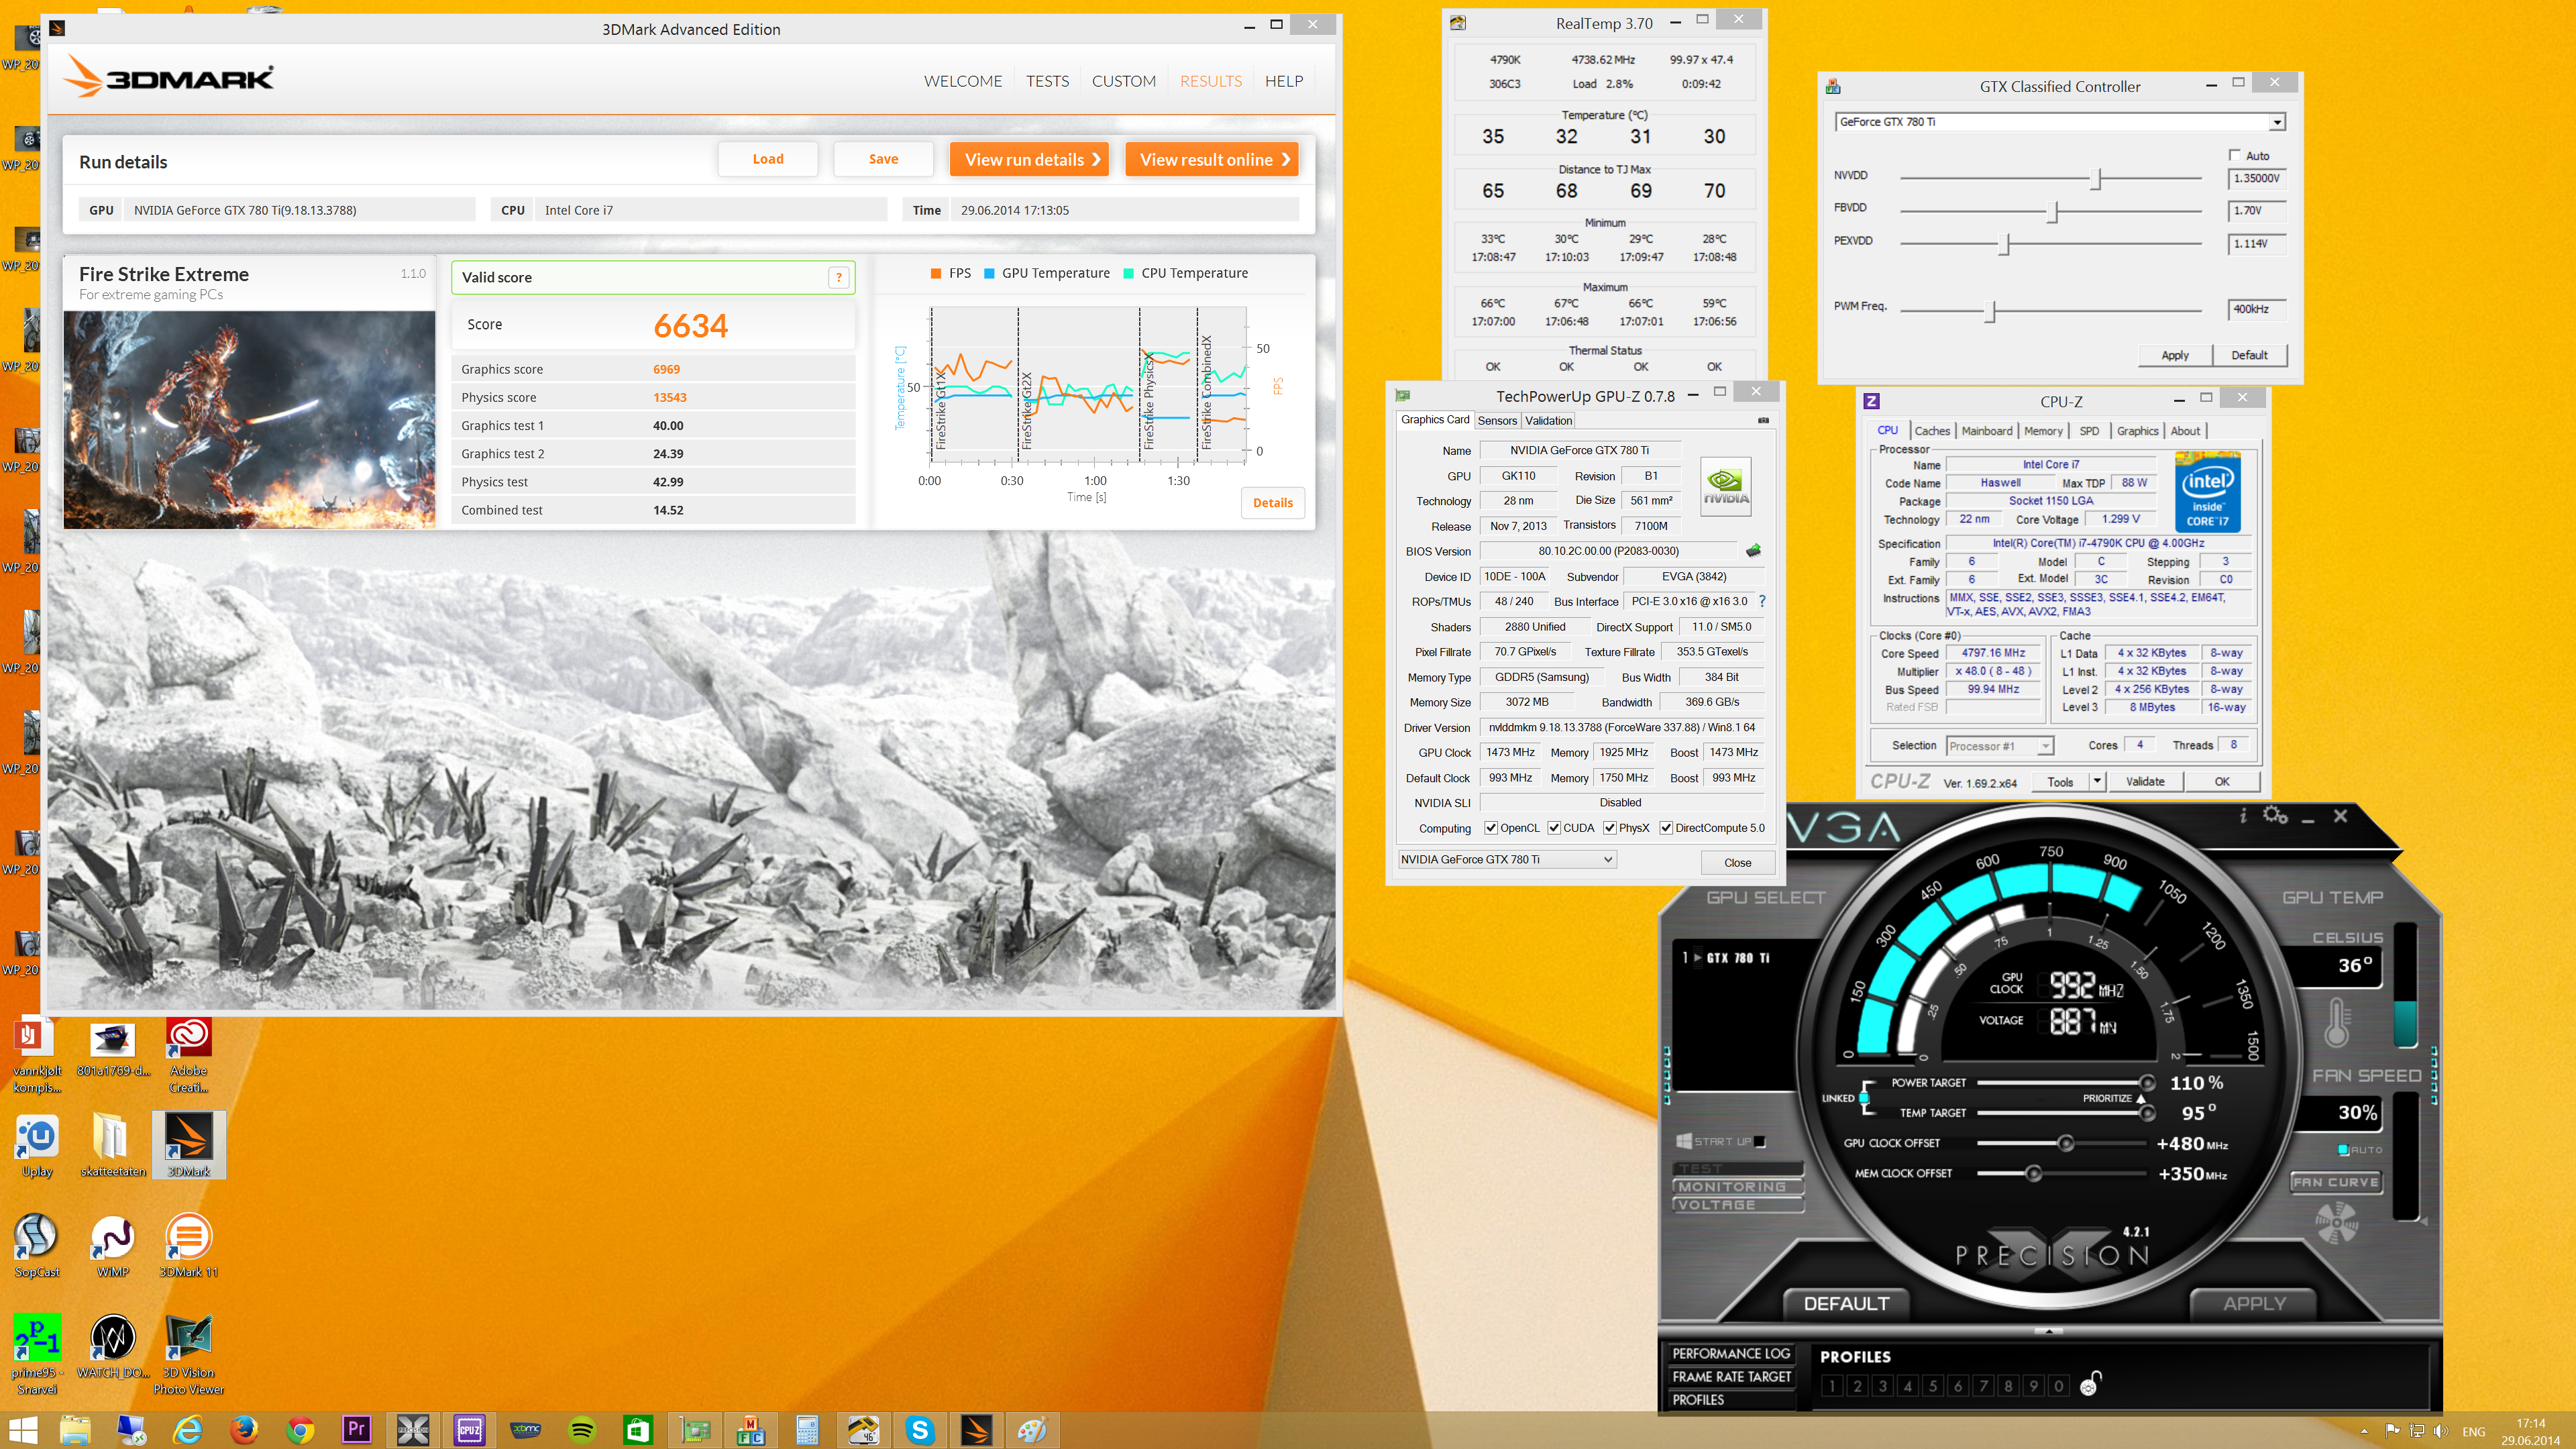Open 3D Vision Photo Viewer shortcut
Viewport: 2576px width, 1449px height.
point(188,1354)
